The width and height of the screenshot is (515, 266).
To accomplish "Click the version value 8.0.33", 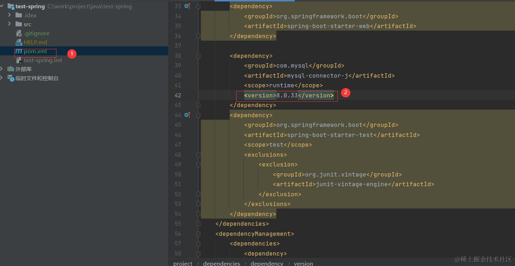I will tap(287, 95).
